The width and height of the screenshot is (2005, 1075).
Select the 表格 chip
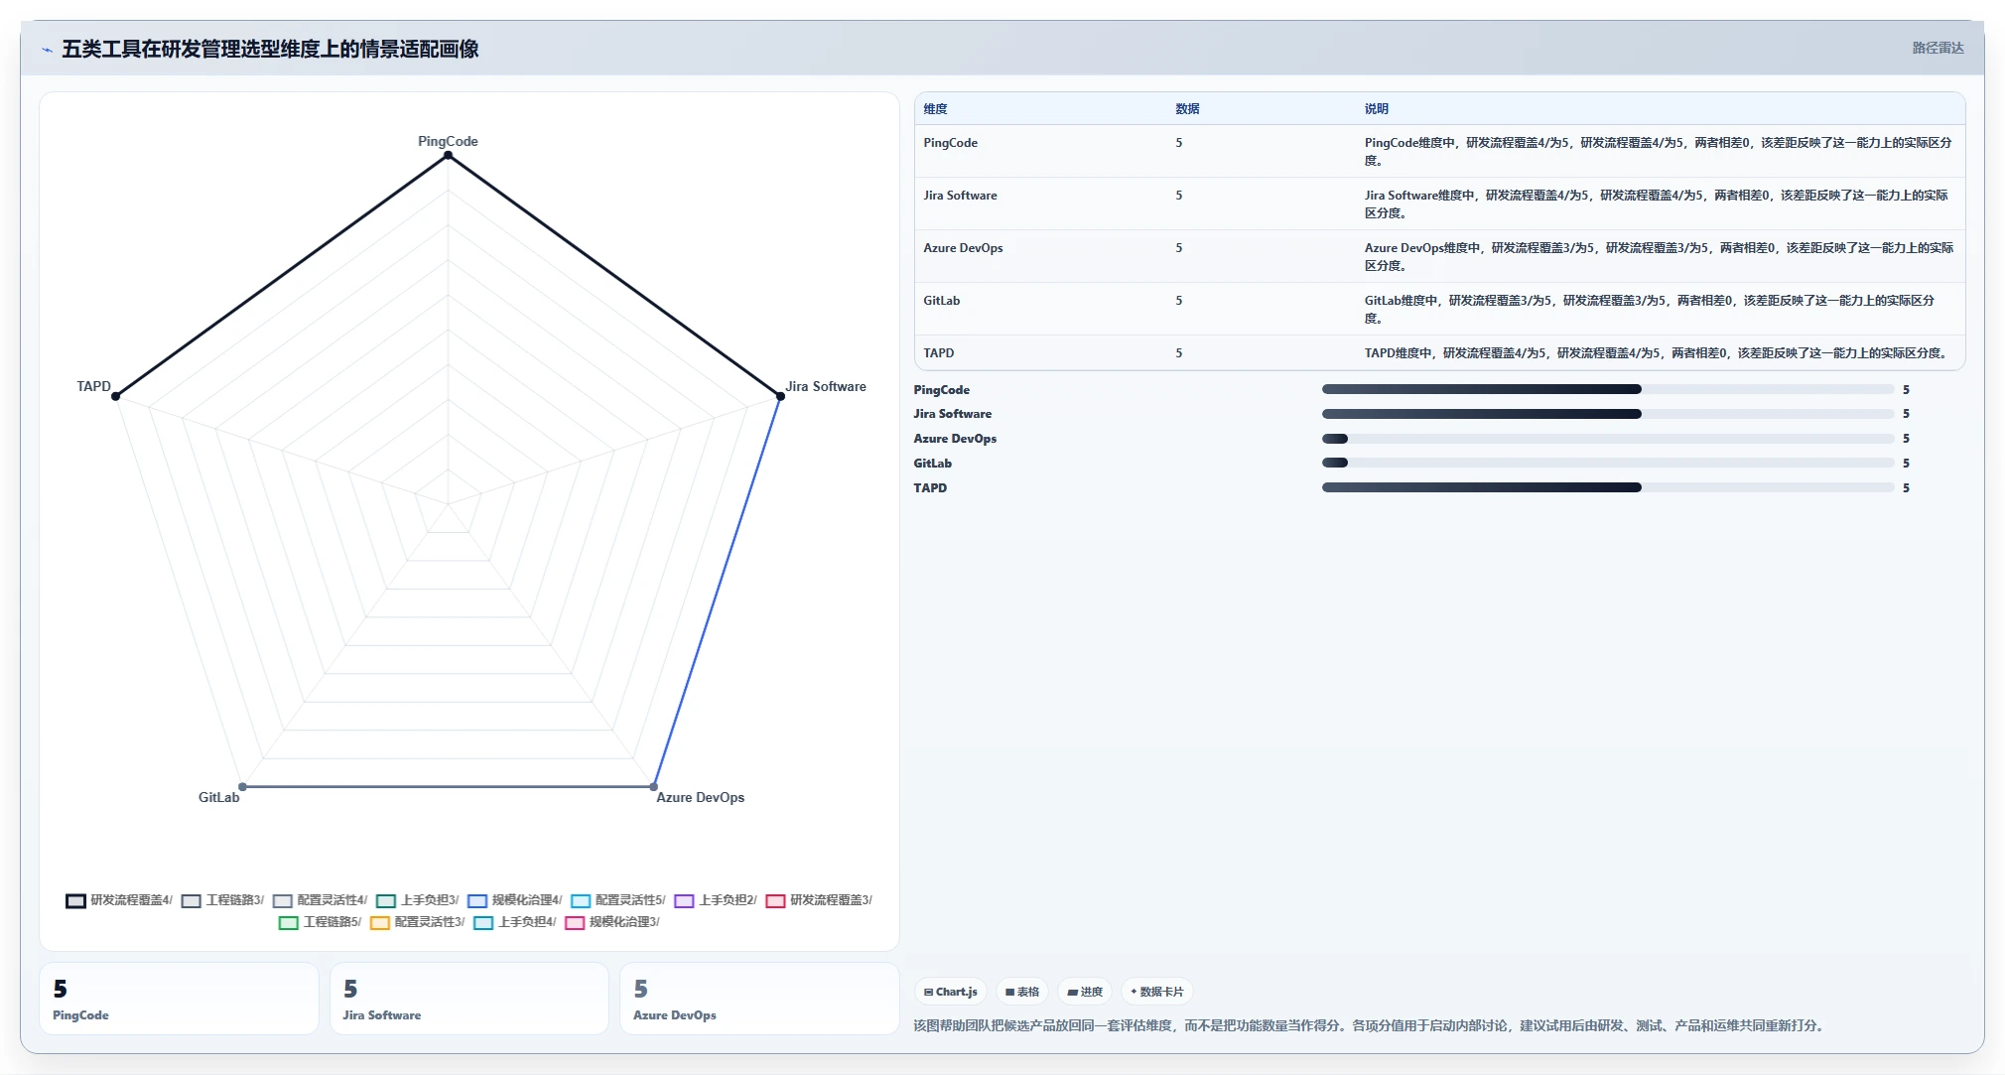coord(1022,992)
